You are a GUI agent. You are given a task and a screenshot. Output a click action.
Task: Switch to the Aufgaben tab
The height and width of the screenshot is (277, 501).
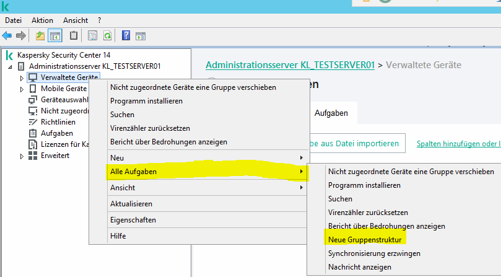tap(331, 113)
